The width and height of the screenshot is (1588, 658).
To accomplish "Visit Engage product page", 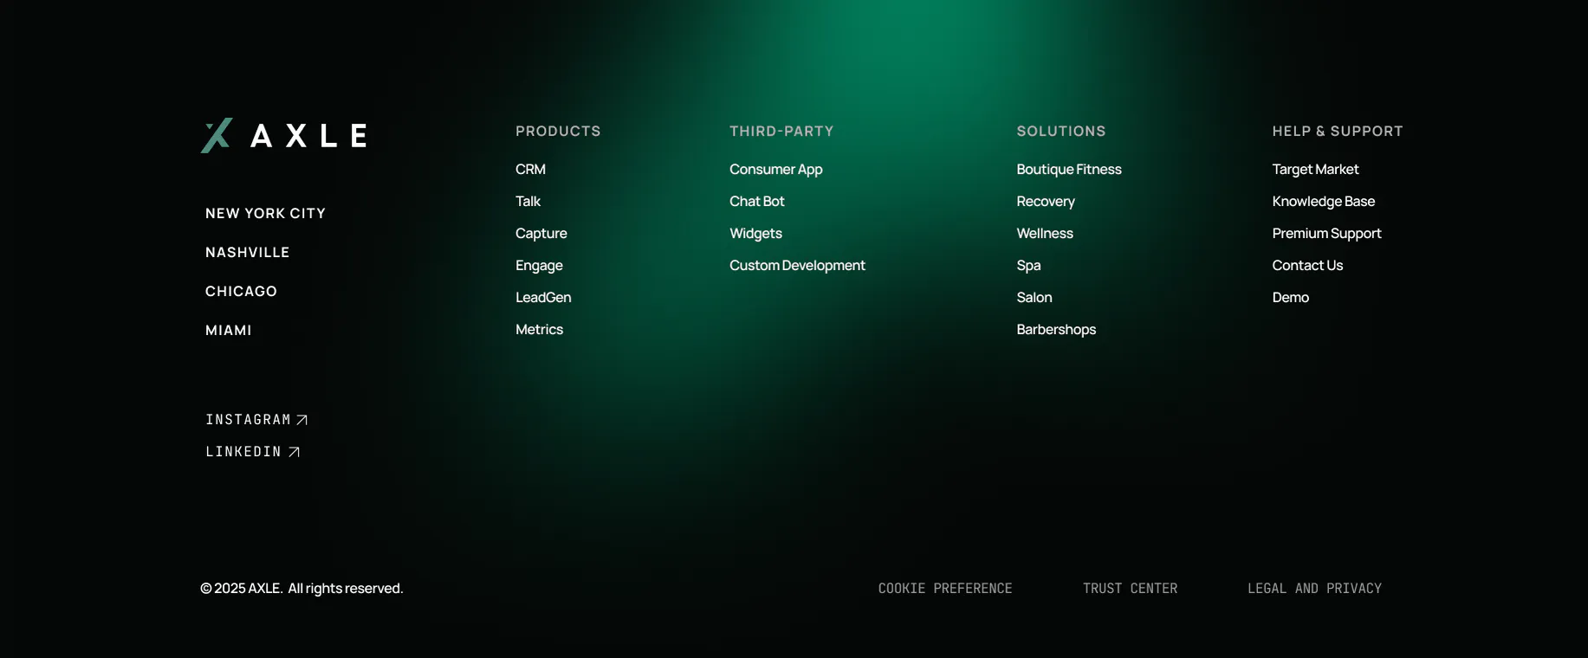I will (539, 265).
